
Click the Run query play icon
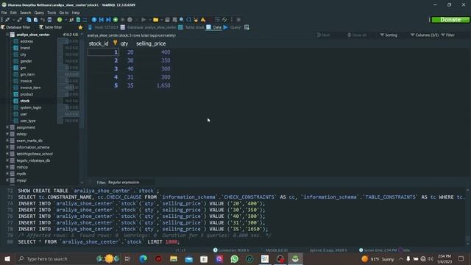click(144, 20)
